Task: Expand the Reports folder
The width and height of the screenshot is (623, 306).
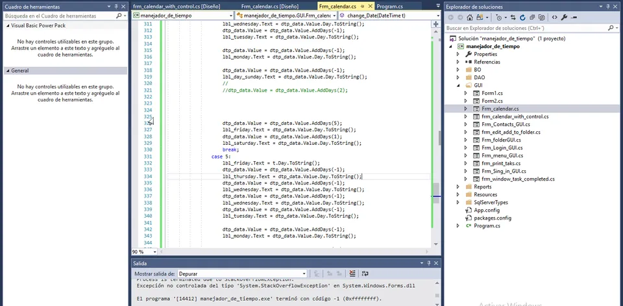Action: pyautogui.click(x=458, y=186)
